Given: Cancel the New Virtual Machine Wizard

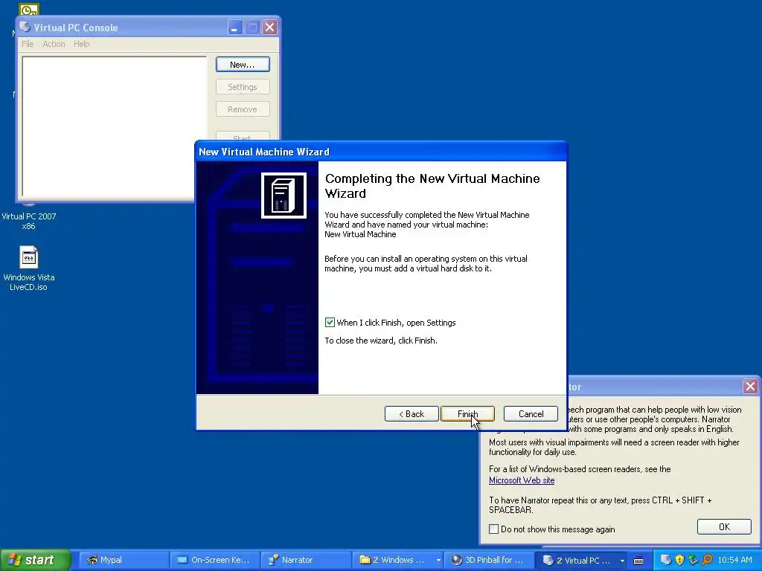Looking at the screenshot, I should 531,413.
